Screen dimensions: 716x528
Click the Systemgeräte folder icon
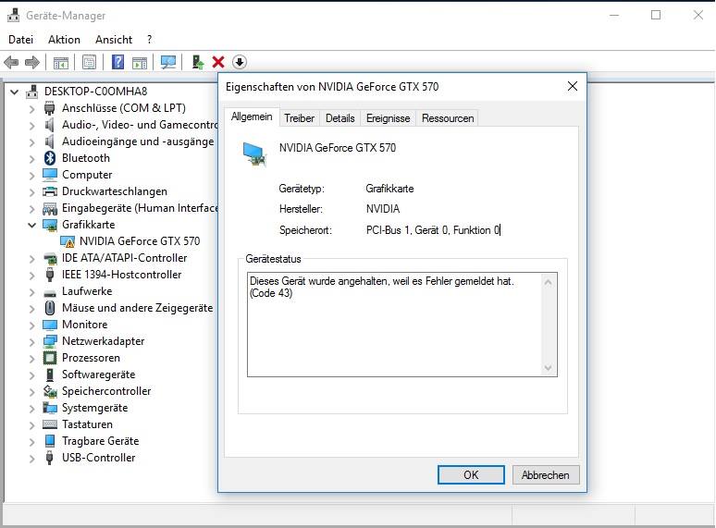50,408
